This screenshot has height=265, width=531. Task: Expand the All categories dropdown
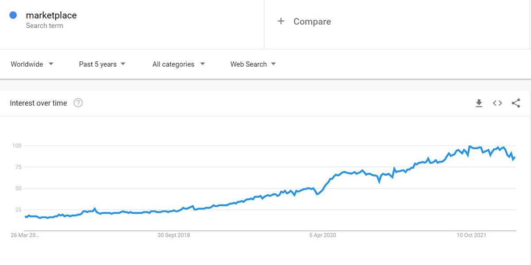coord(179,64)
